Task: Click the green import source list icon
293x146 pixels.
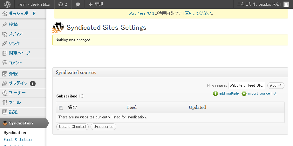Action: tap(244, 94)
